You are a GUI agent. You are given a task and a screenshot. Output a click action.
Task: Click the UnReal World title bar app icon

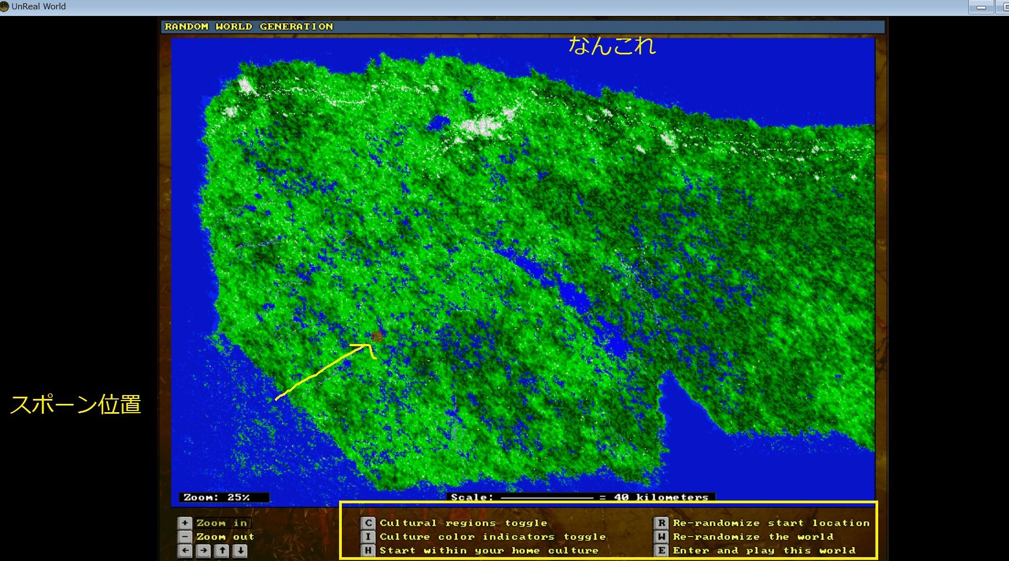[x=5, y=7]
